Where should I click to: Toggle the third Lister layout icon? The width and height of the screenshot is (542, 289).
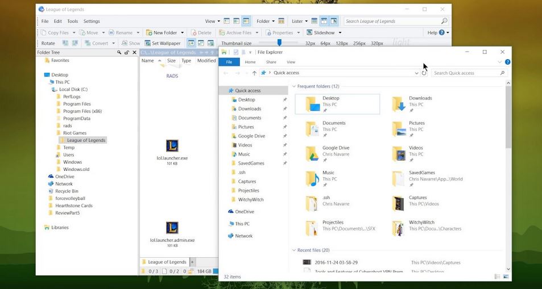[334, 21]
